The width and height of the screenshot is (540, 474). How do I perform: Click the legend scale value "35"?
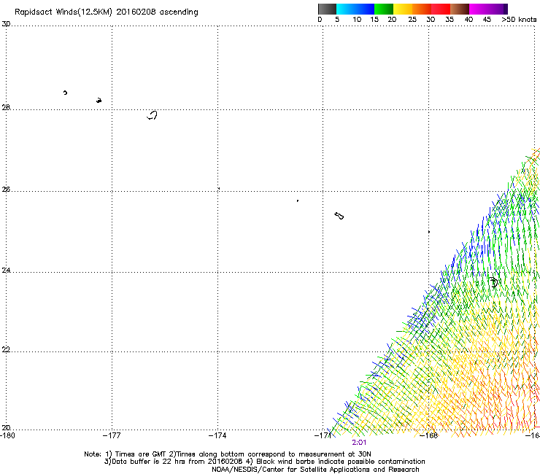click(x=450, y=20)
